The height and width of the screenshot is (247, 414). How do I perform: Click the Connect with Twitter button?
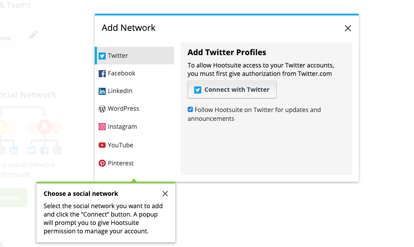(232, 90)
